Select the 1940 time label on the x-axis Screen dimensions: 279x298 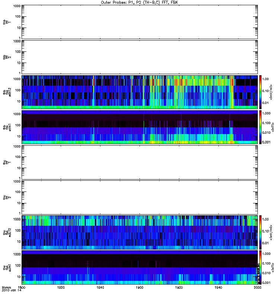pos(218,287)
